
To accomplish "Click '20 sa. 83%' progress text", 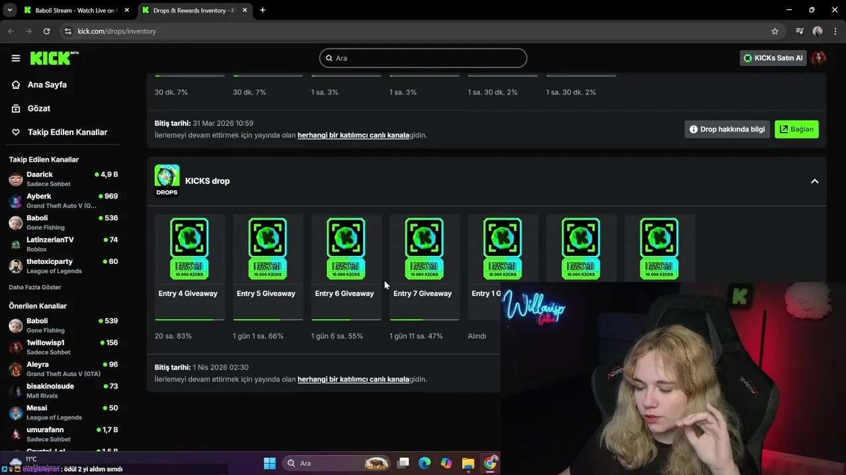I will [173, 336].
